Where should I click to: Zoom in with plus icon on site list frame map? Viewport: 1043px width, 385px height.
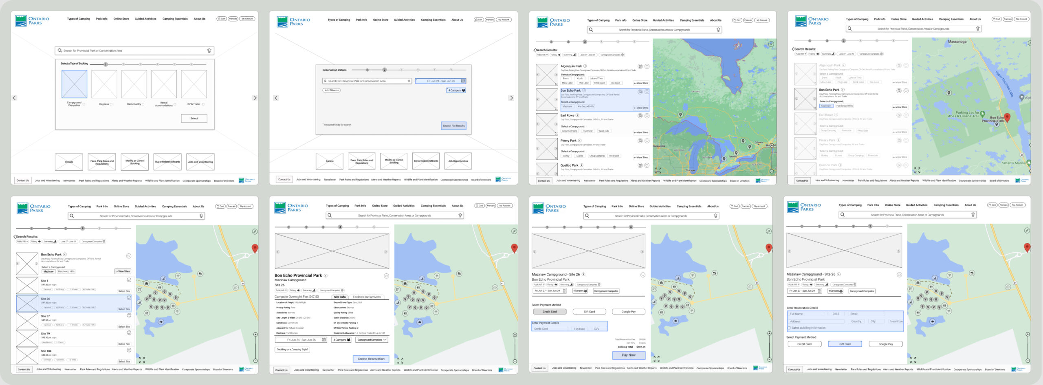pyautogui.click(x=255, y=334)
